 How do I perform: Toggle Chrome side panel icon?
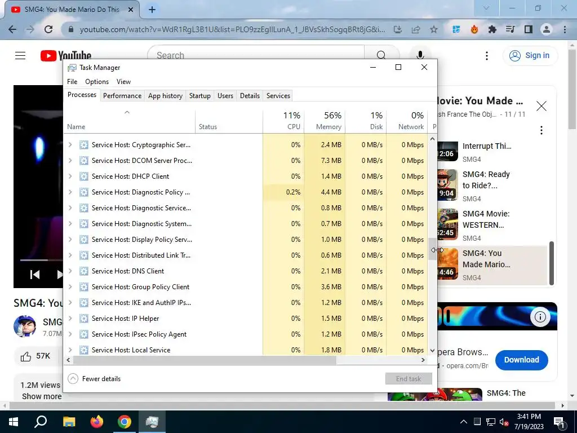coord(529,29)
